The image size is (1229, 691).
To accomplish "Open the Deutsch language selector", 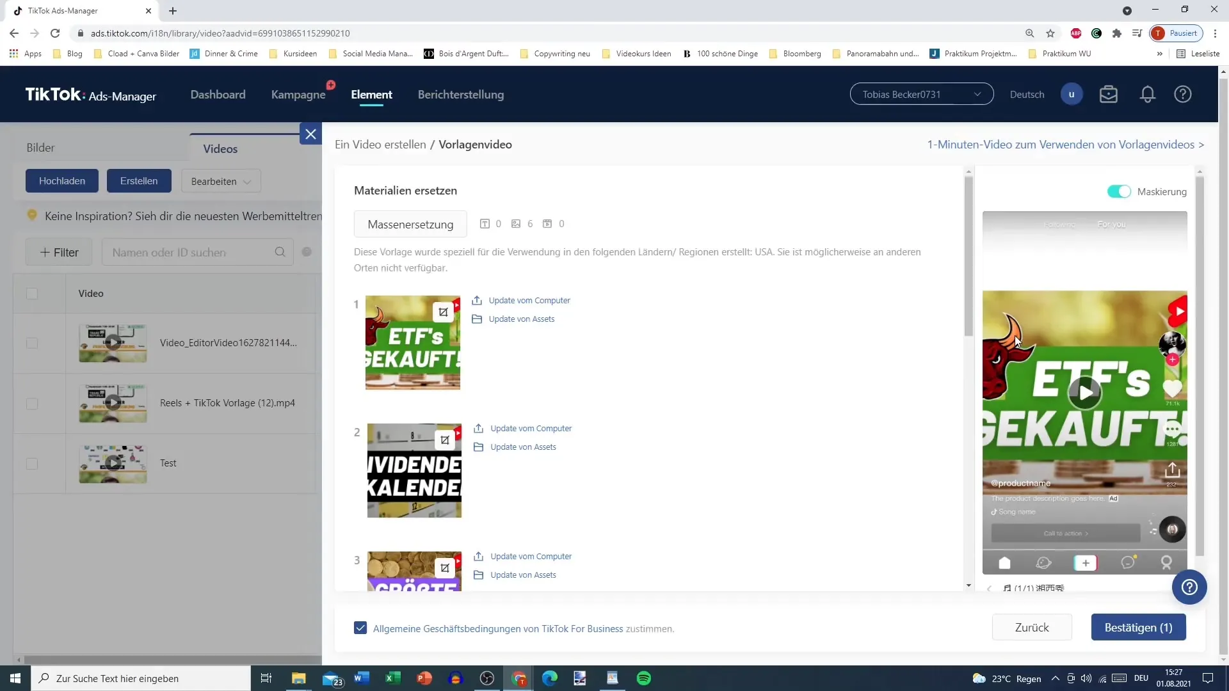I will pyautogui.click(x=1027, y=95).
